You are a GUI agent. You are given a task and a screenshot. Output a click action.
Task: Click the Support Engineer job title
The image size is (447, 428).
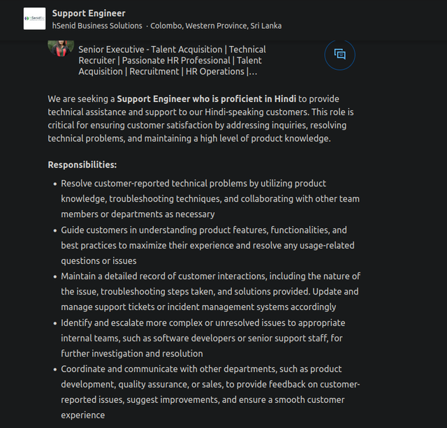tap(89, 13)
